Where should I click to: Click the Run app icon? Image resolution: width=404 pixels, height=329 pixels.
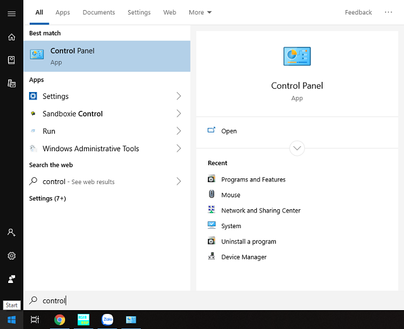33,131
